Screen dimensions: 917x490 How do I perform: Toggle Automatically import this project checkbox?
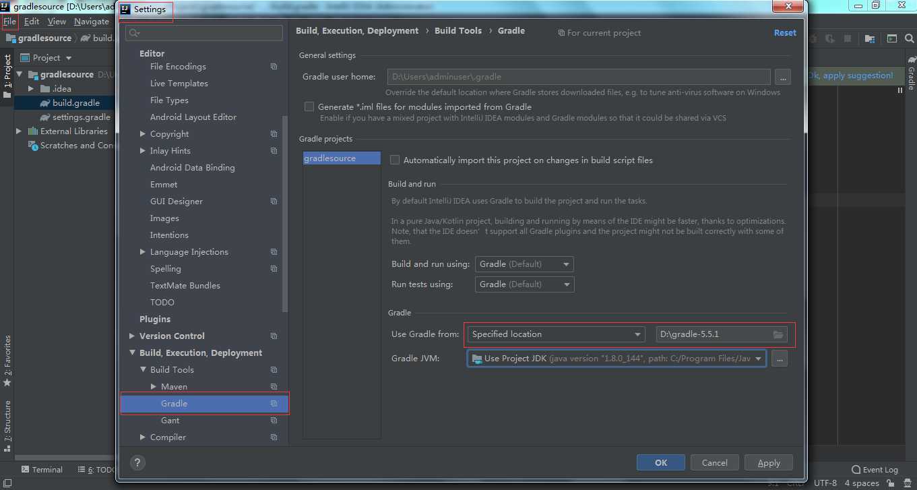click(x=395, y=160)
